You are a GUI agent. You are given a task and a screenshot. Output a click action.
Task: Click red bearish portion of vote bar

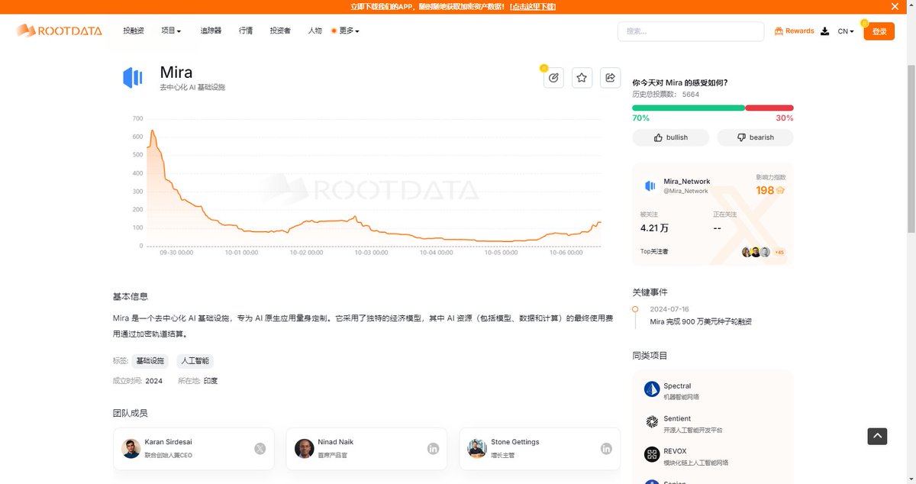(769, 108)
